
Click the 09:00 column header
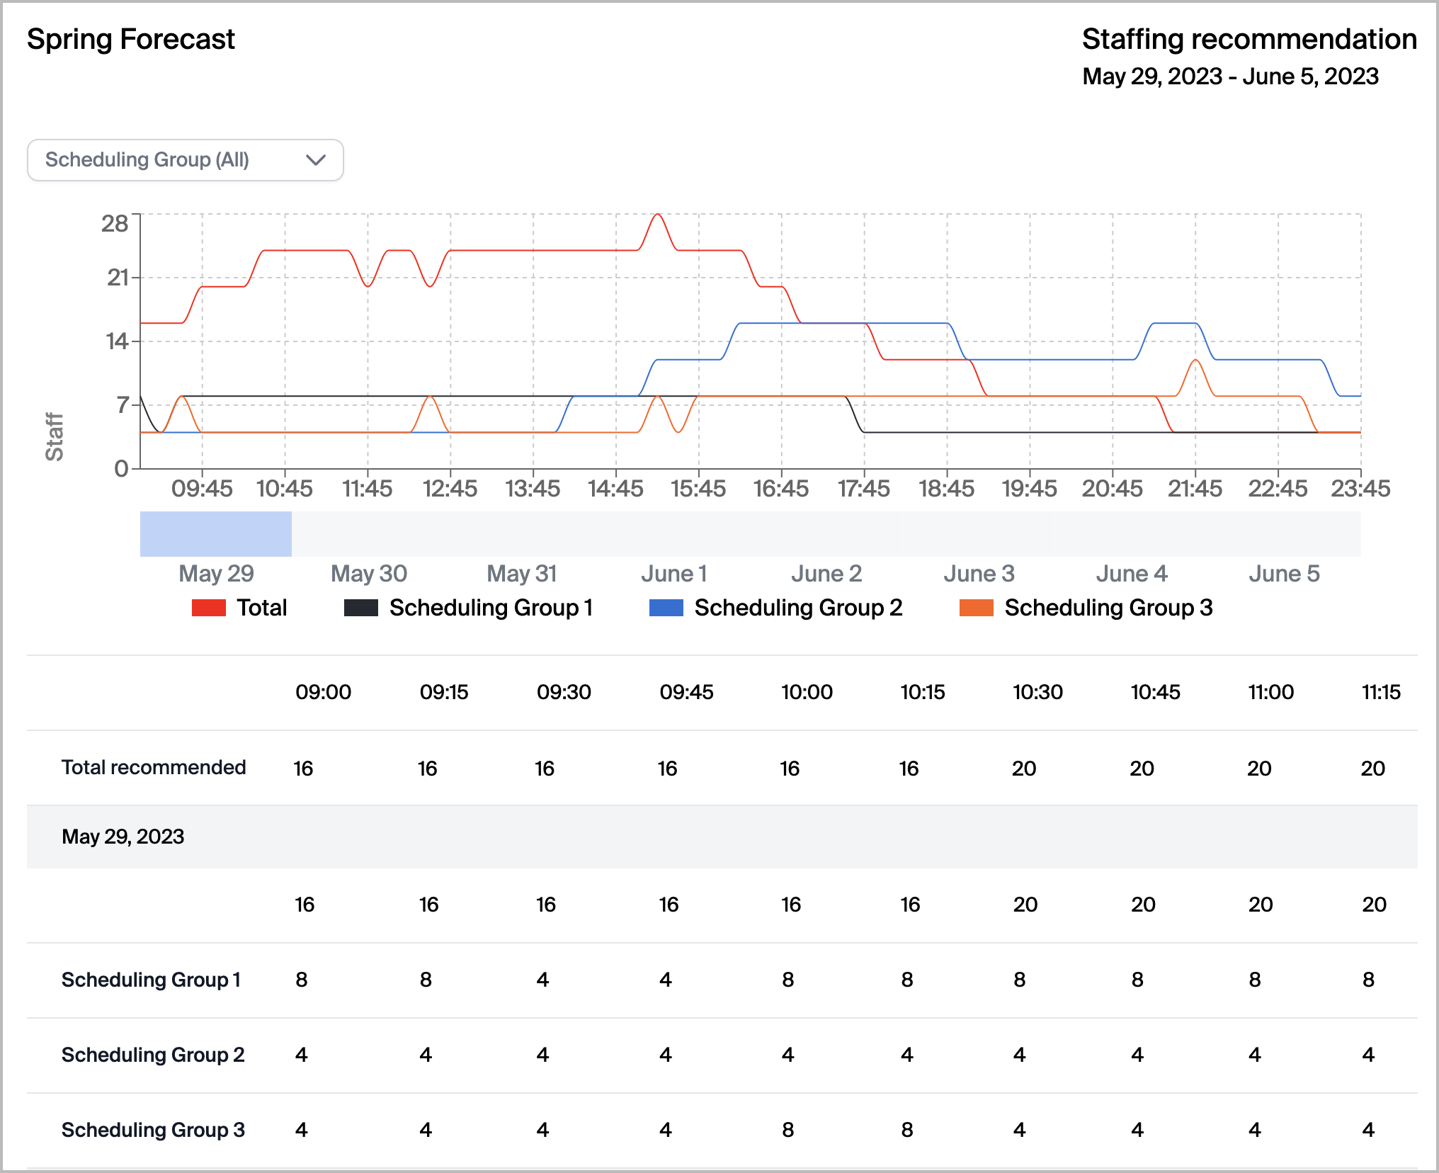point(323,692)
